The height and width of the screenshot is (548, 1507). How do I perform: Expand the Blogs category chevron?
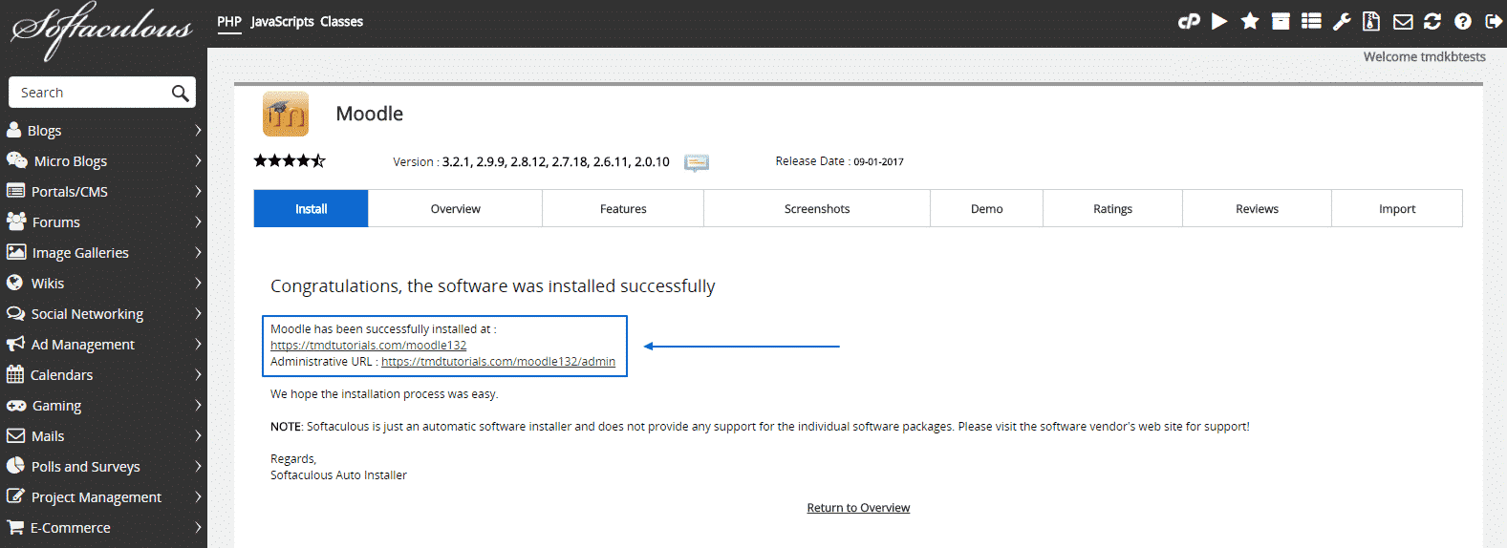pyautogui.click(x=198, y=130)
